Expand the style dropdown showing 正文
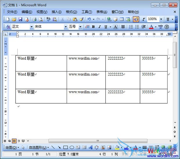180x159 pixels. pyautogui.click(x=31, y=27)
